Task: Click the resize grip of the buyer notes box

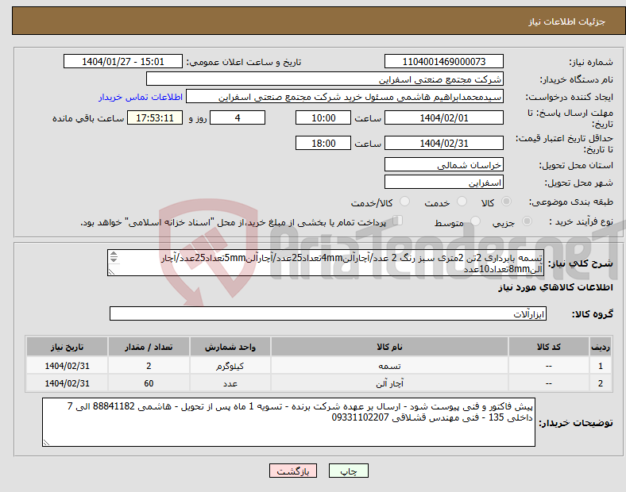Action: click(46, 442)
